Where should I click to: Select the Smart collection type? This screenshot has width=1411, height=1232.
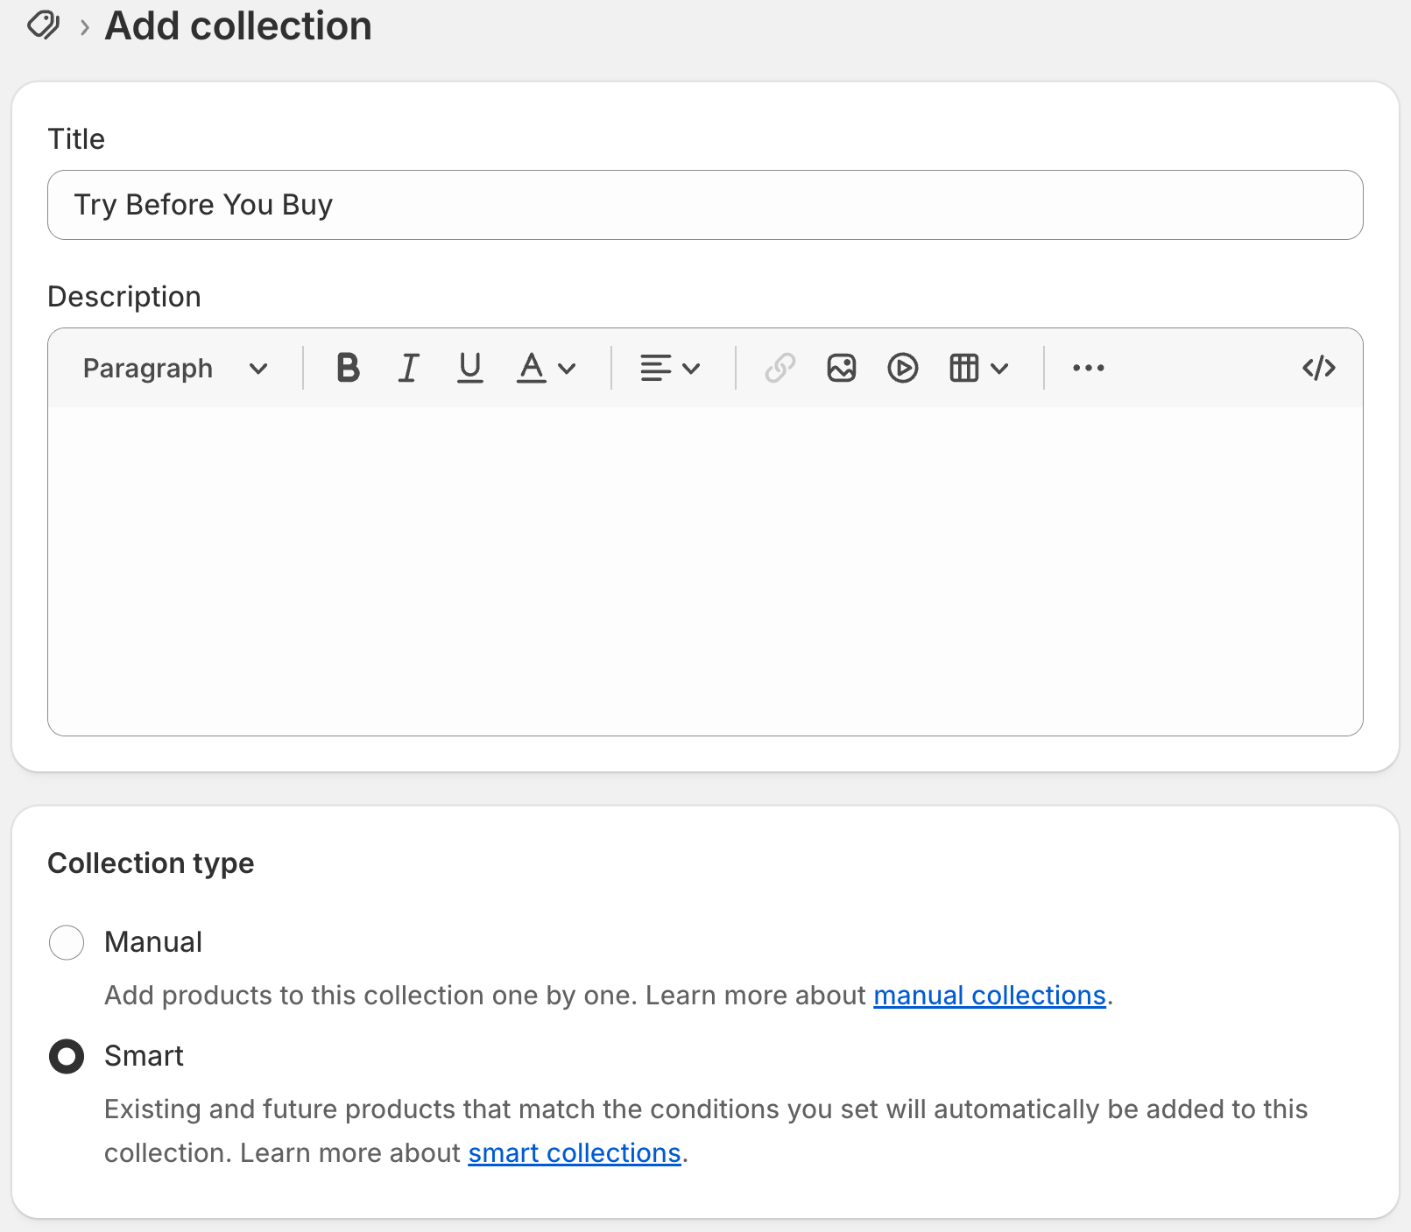67,1056
